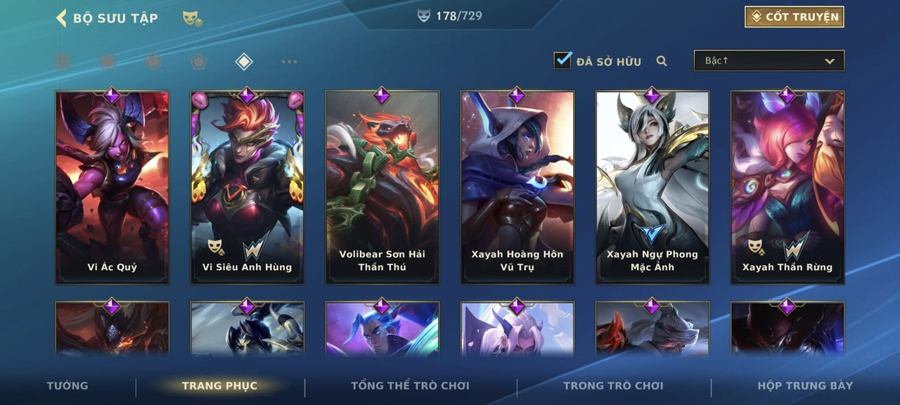Select the Volibear Sơn Hải Thần Thú skin
Image resolution: width=900 pixels, height=405 pixels.
(382, 187)
